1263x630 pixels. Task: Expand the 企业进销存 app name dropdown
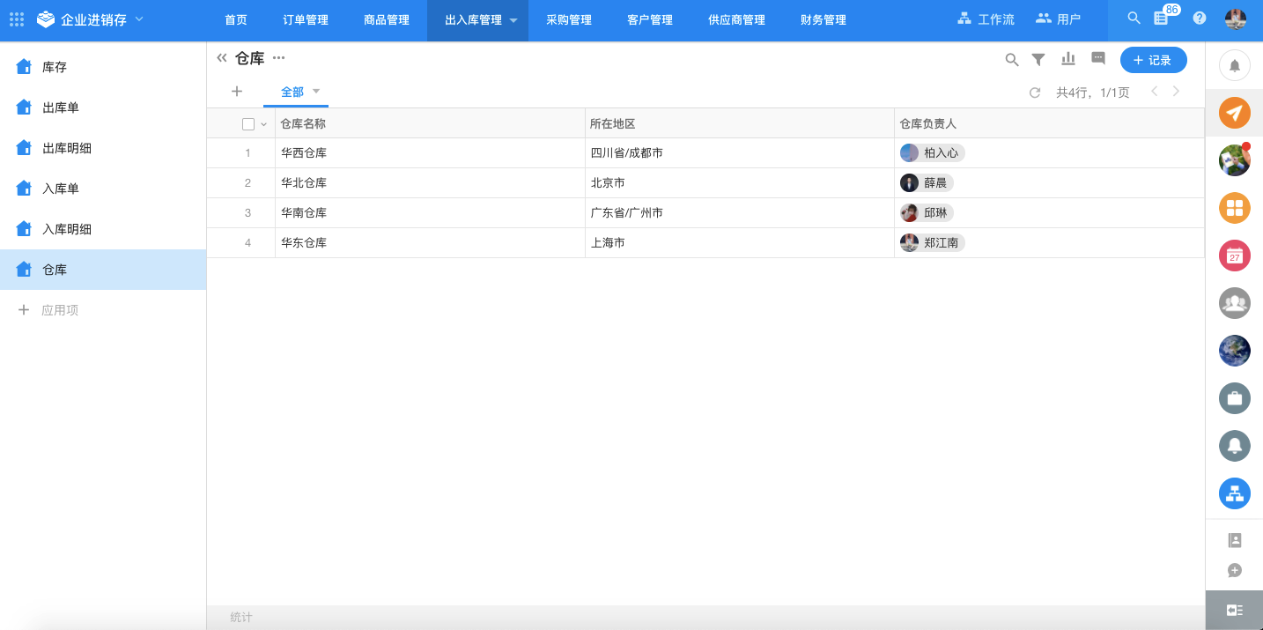coord(139,19)
